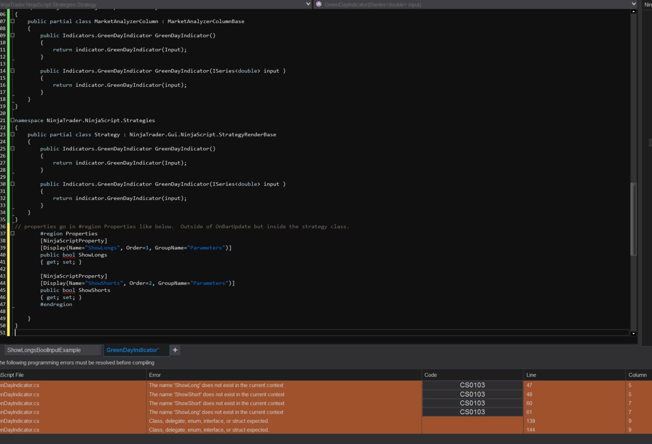This screenshot has height=444, width=652.
Task: Click the Code column header
Action: [431, 375]
